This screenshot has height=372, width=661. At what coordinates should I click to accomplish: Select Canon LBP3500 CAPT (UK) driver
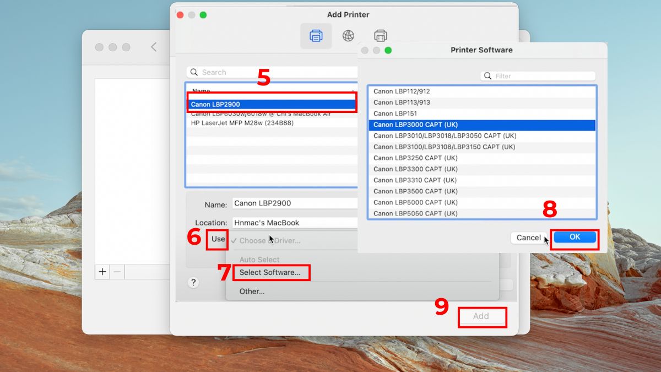482,191
